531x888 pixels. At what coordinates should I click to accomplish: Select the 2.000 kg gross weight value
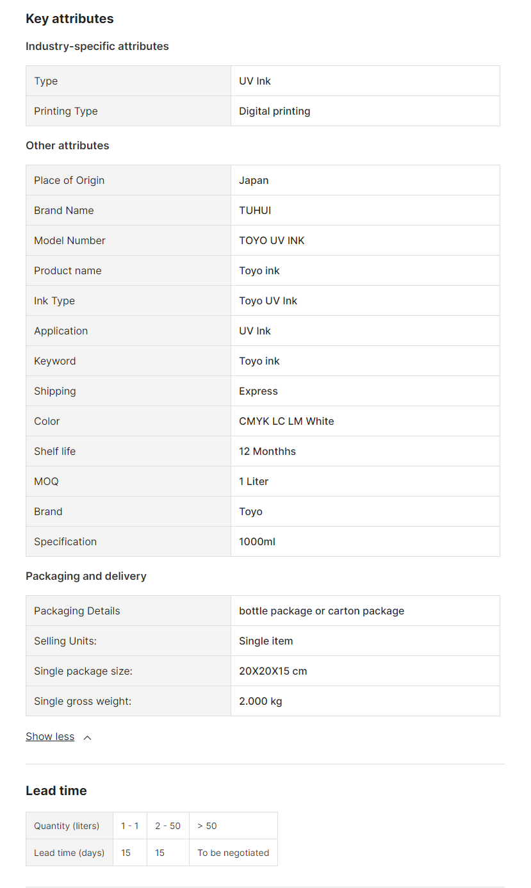[261, 702]
